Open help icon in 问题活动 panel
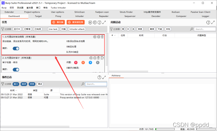 pos(208,22)
